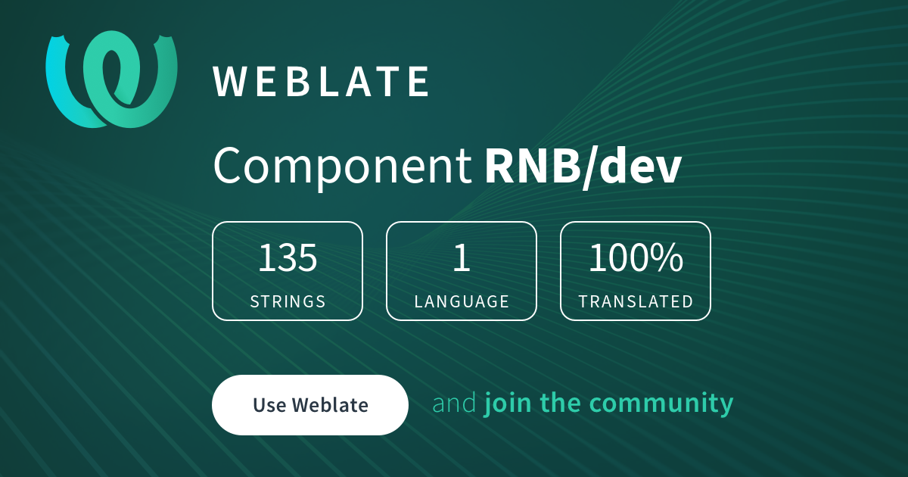Follow the join the community link

[609, 404]
